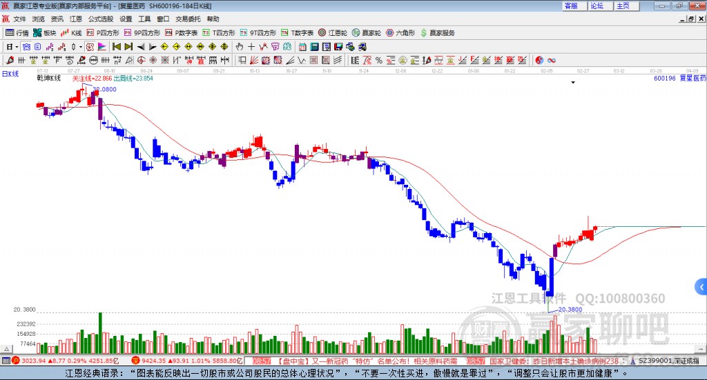Image resolution: width=707 pixels, height=380 pixels.
Task: Click the 客服 customer service button
Action: (574, 6)
